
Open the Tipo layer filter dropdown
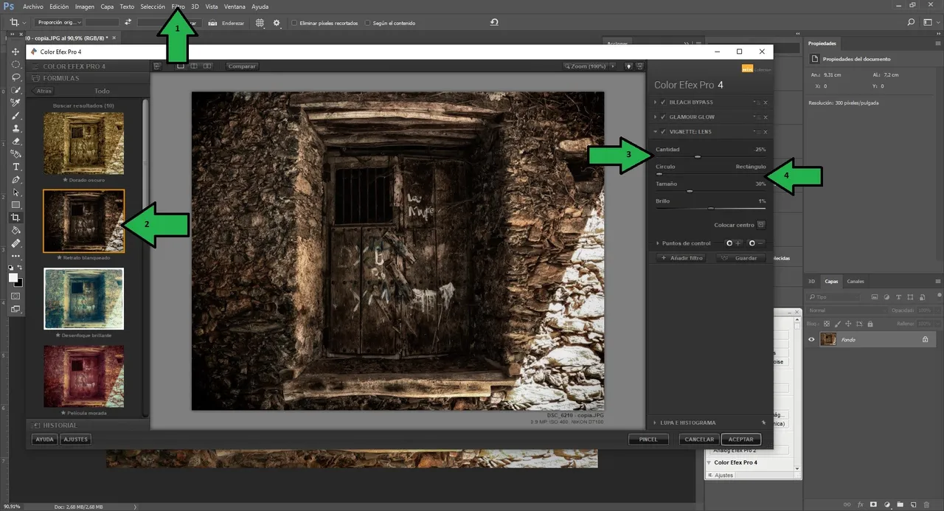tap(833, 297)
